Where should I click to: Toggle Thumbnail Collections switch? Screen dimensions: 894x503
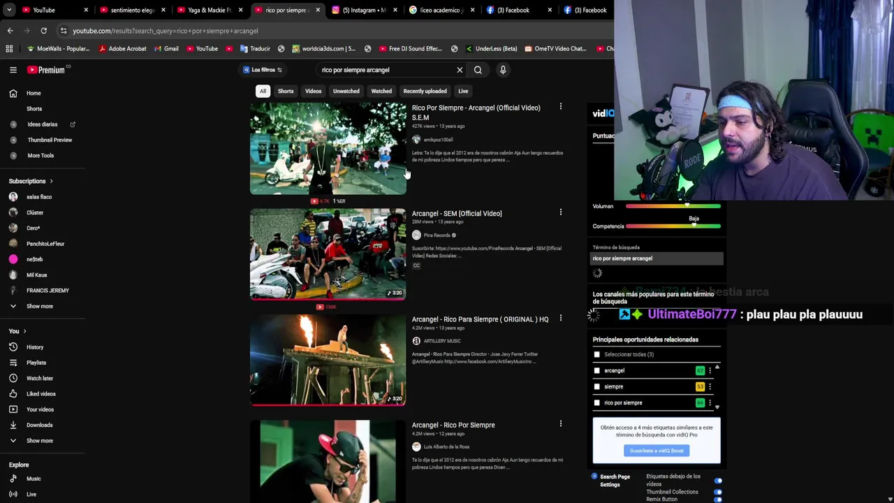pyautogui.click(x=718, y=492)
